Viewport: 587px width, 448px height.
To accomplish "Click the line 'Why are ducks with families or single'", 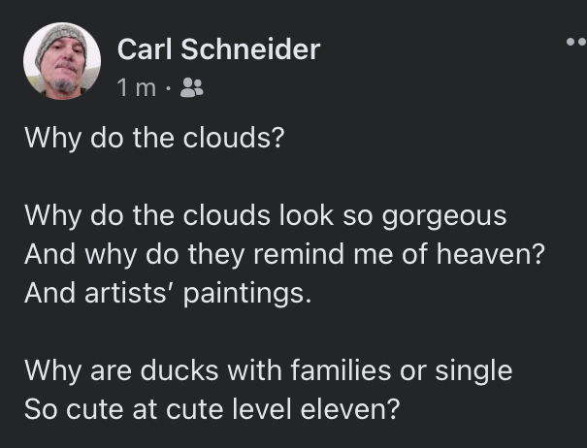I will (x=268, y=369).
